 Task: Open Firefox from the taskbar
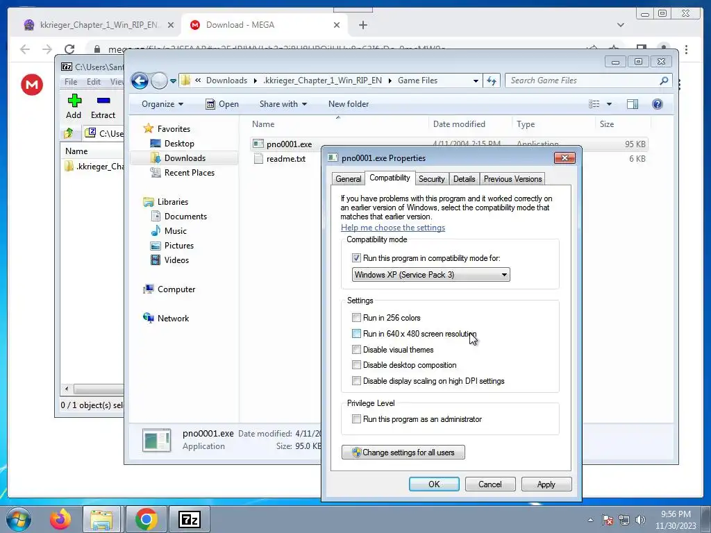[60, 519]
